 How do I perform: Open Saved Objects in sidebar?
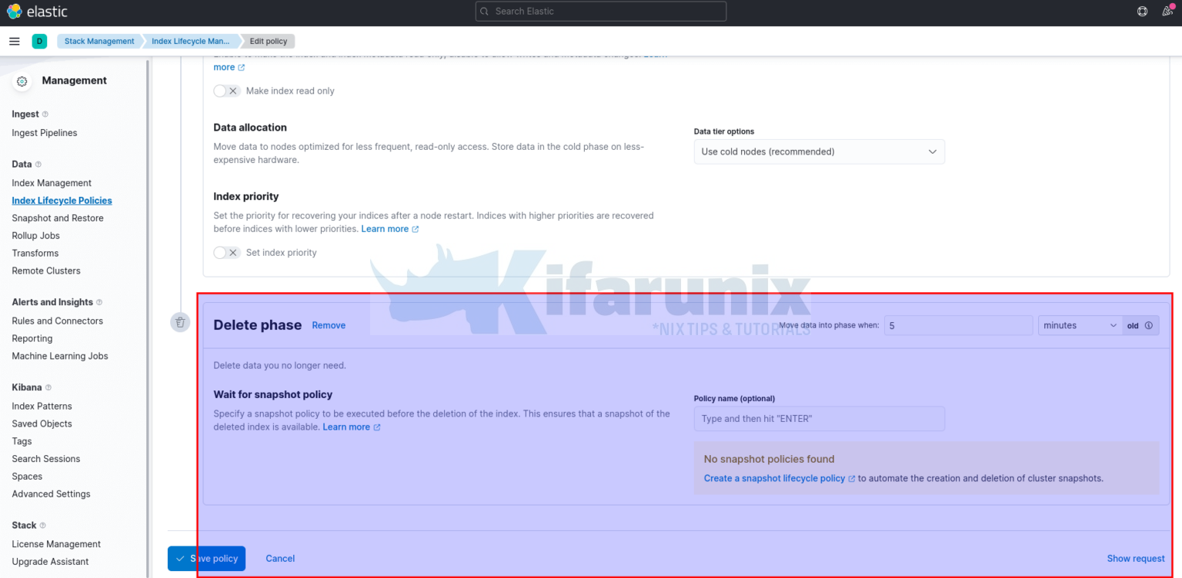click(x=42, y=424)
